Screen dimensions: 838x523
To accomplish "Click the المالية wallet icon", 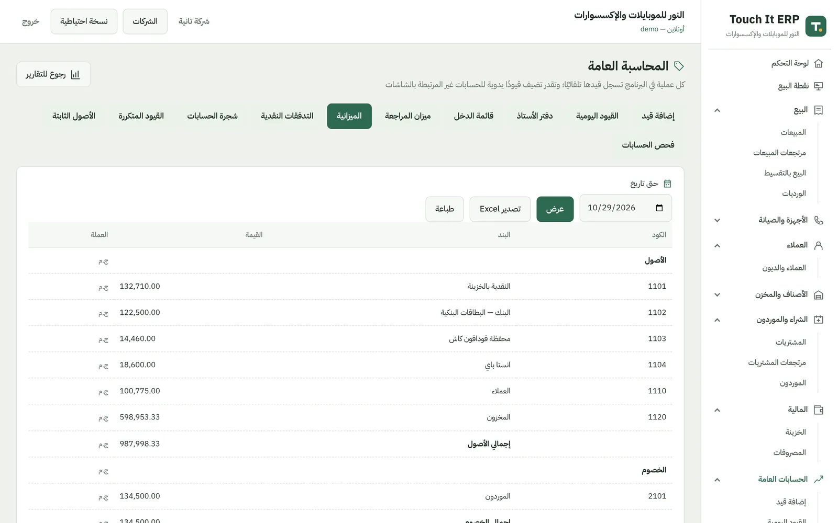I will coord(819,410).
